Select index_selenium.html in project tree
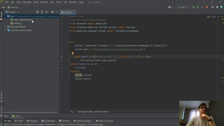The height and width of the screenshot is (126, 224). click(23, 20)
